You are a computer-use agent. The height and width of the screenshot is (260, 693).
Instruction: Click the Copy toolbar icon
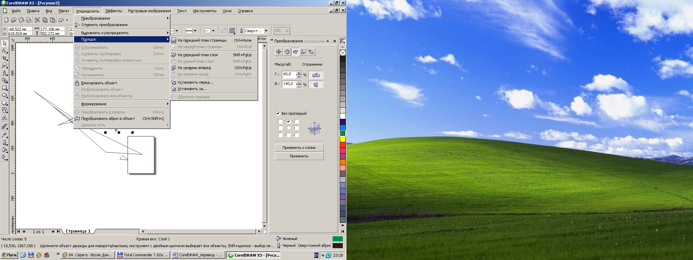pyautogui.click(x=45, y=20)
